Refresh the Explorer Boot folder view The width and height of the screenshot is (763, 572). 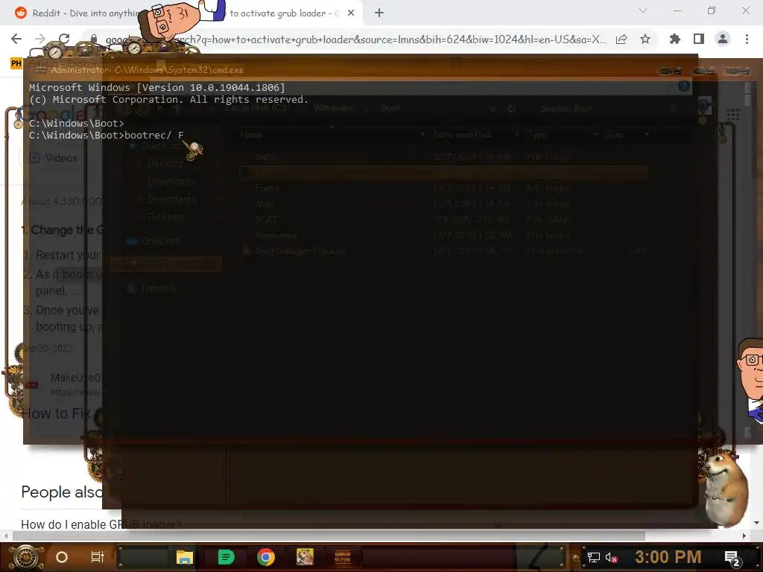coord(511,109)
